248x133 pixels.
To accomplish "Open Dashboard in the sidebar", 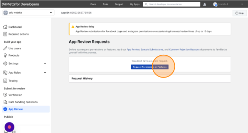I will pyautogui.click(x=15, y=27).
